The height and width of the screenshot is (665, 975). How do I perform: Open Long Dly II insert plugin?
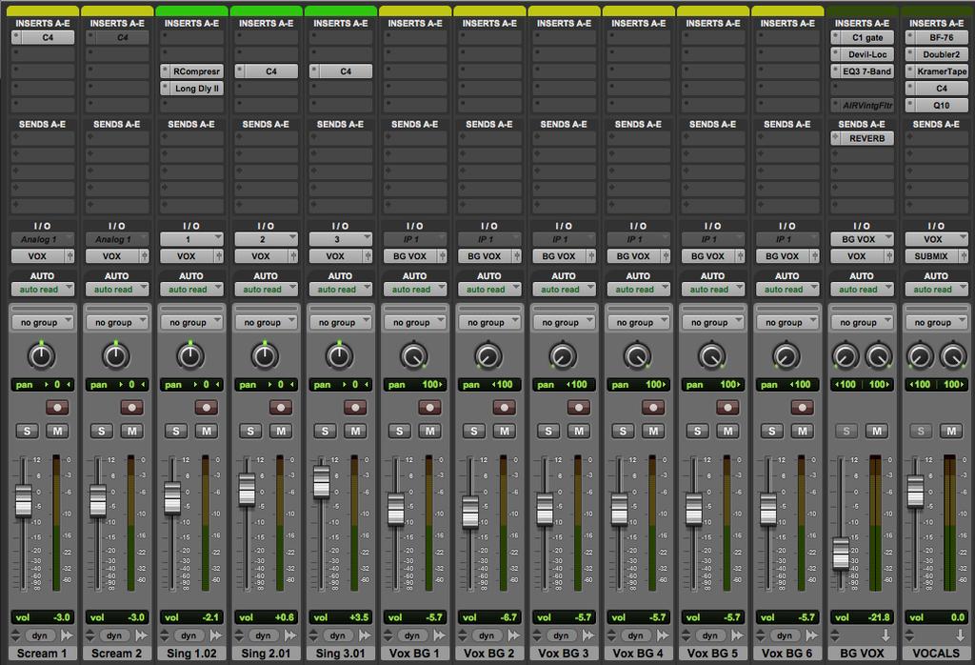[x=191, y=89]
